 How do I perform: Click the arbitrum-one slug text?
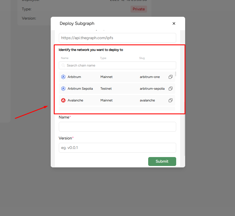150,77
